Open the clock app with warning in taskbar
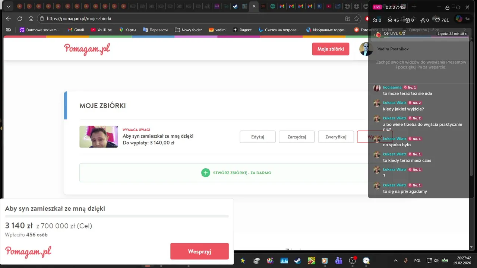 coord(366,261)
